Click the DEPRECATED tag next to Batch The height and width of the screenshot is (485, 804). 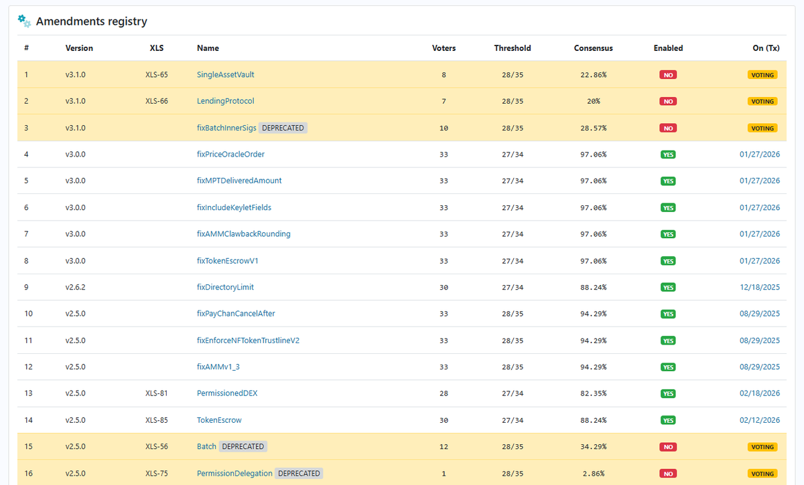pos(243,447)
